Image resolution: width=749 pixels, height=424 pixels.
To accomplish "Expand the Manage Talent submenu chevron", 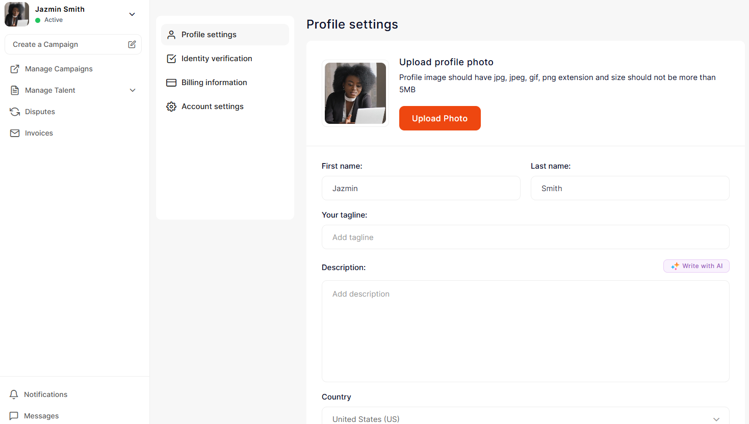I will click(x=133, y=90).
